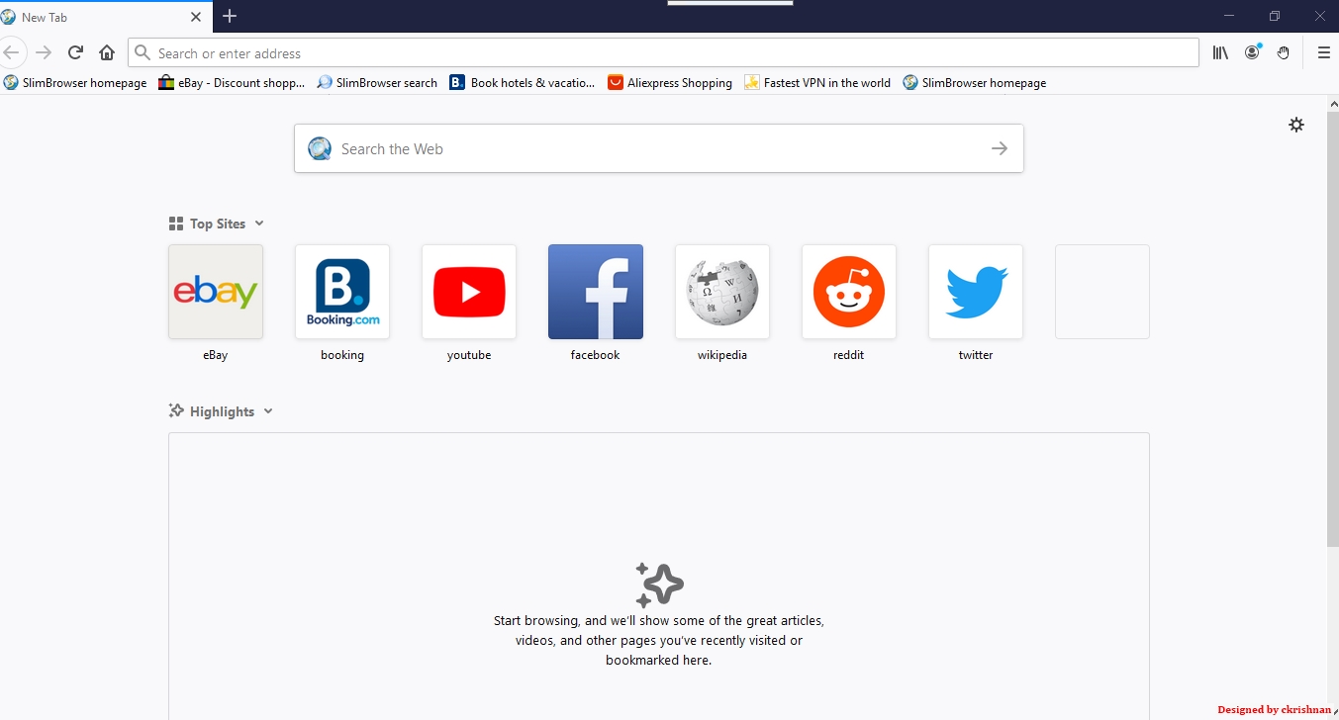Image resolution: width=1339 pixels, height=720 pixels.
Task: Click the Top Sites heading label
Action: tap(218, 224)
